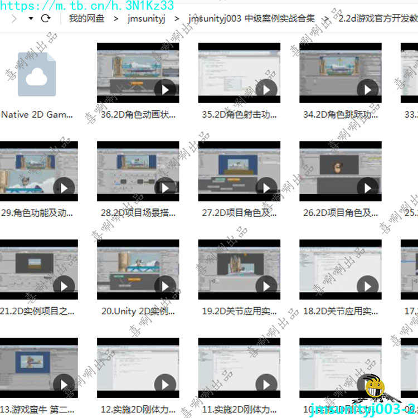Play video 36.2D角色动画状... via its play icon
The image size is (418, 418).
[165, 90]
